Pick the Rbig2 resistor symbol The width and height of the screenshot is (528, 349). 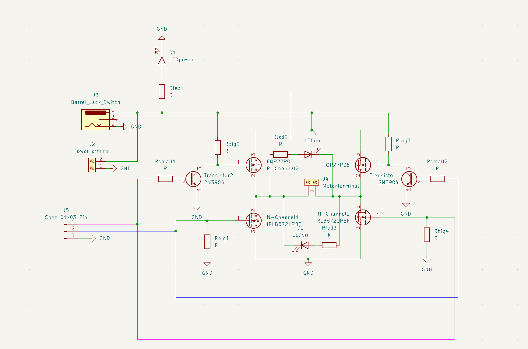217,147
